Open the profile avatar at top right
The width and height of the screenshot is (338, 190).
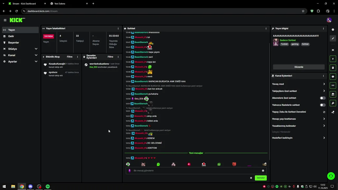coord(329,20)
